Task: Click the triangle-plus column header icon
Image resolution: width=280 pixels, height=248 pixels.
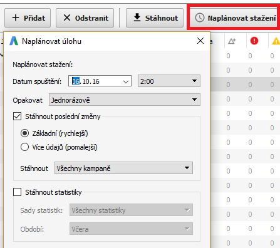Action: tap(232, 41)
